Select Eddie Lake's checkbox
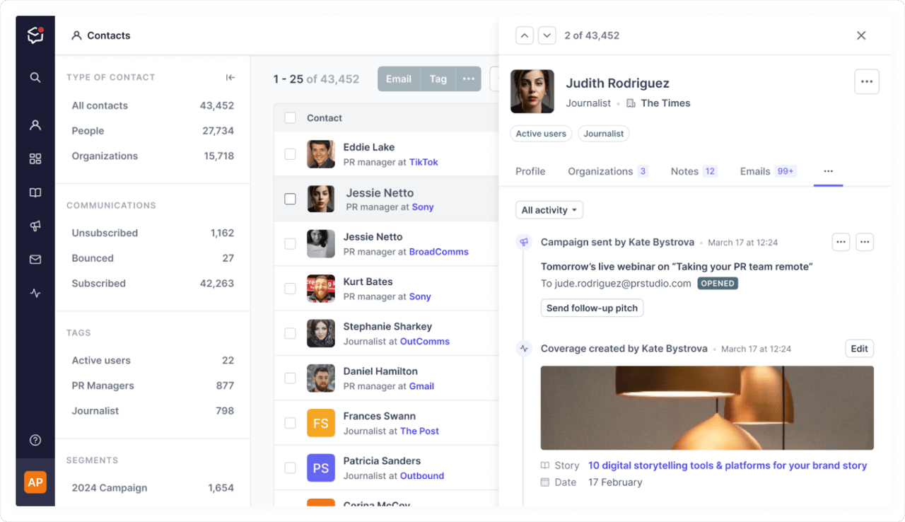The image size is (905, 522). (290, 154)
